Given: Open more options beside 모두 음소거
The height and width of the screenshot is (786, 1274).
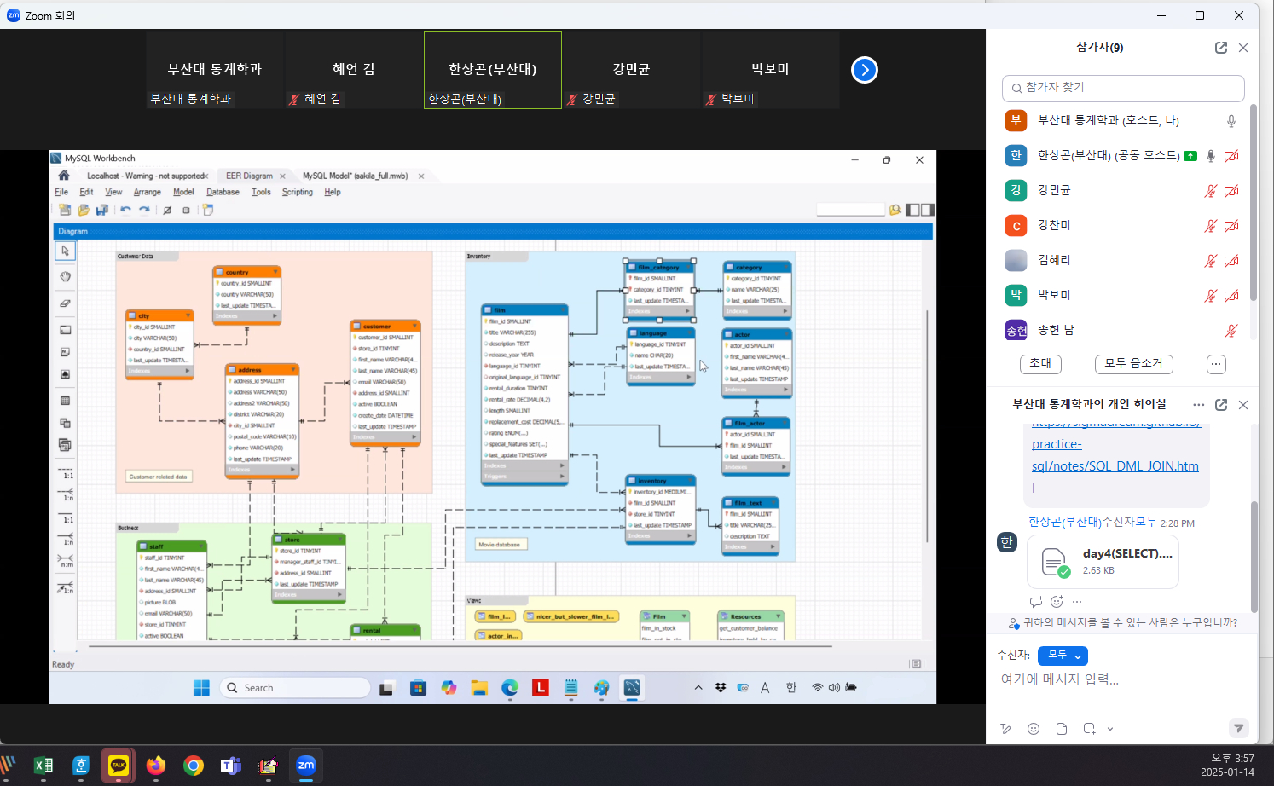Looking at the screenshot, I should tap(1216, 364).
